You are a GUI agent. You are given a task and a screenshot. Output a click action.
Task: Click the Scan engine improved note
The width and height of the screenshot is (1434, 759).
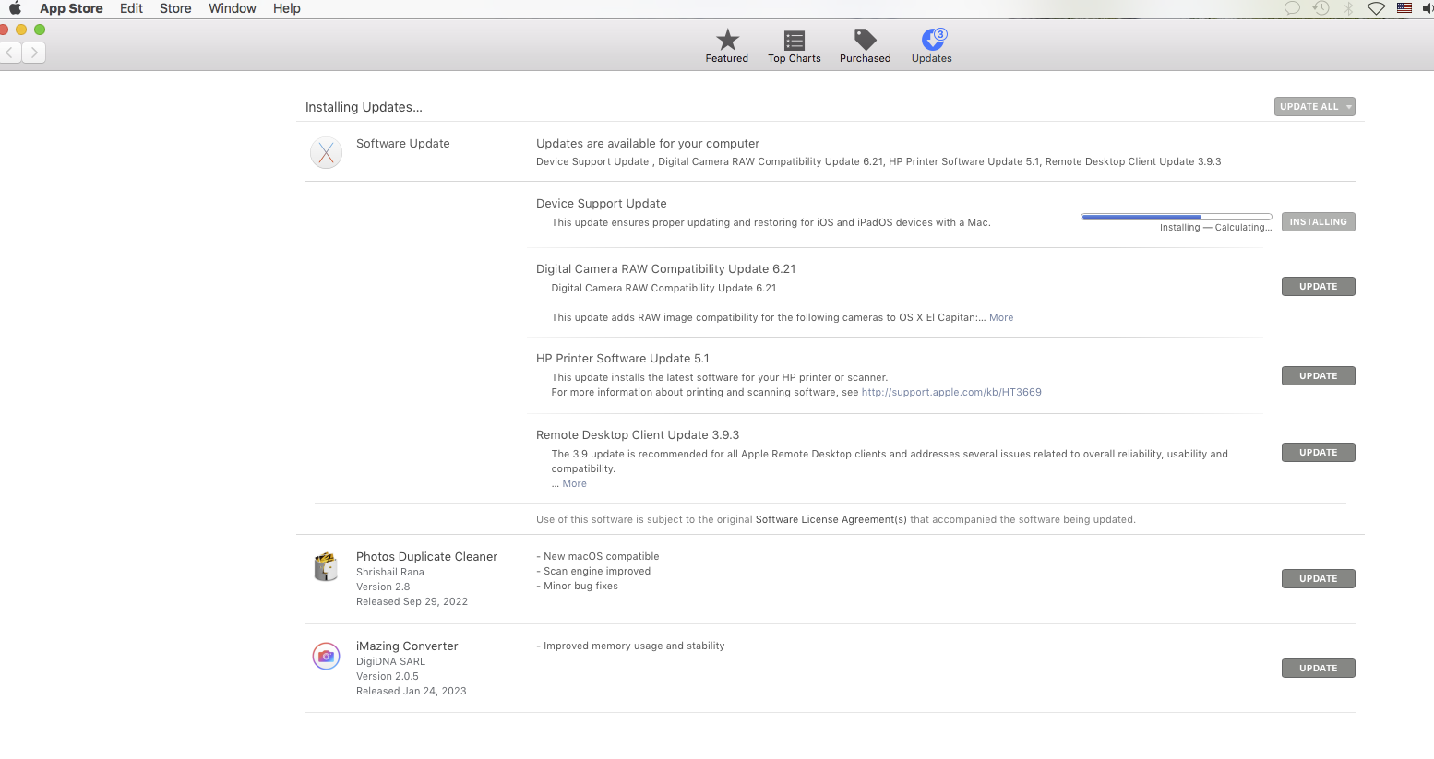594,571
